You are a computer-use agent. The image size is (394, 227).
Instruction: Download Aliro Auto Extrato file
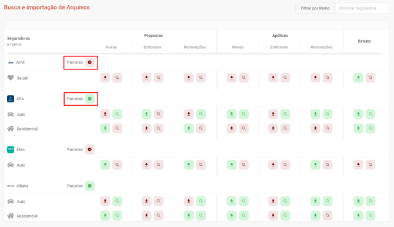[x=358, y=165]
